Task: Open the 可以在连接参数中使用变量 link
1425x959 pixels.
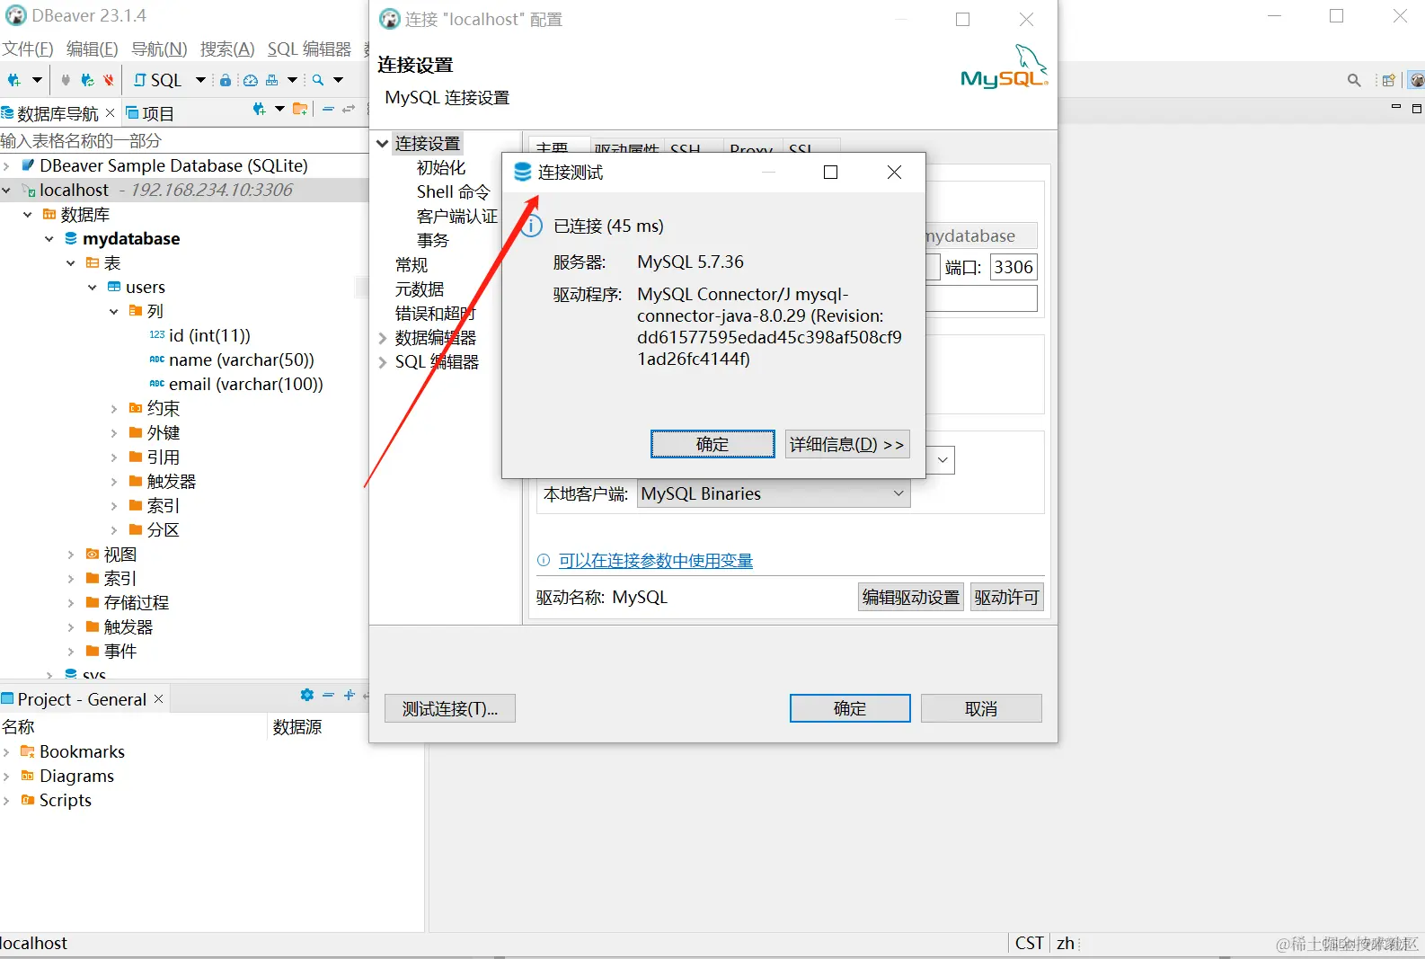Action: pyautogui.click(x=656, y=561)
